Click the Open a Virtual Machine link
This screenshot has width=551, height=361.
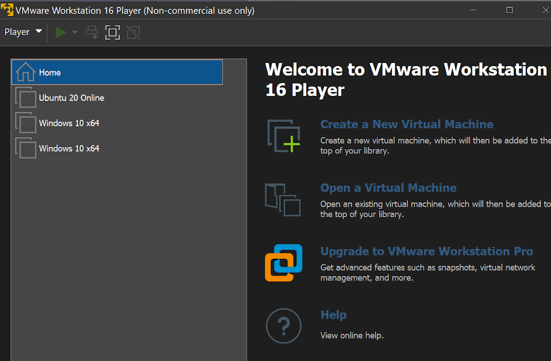point(388,188)
